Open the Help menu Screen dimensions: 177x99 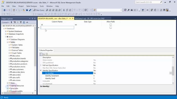click(x=57, y=6)
